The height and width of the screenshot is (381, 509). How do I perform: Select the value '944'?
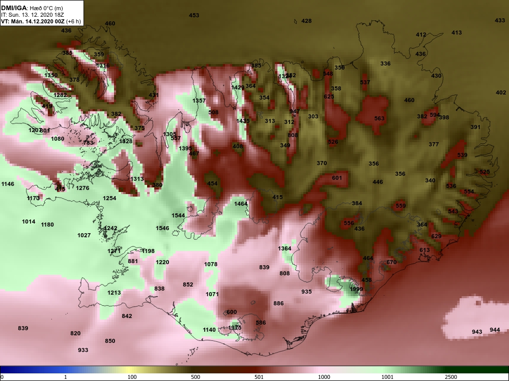tap(495, 330)
